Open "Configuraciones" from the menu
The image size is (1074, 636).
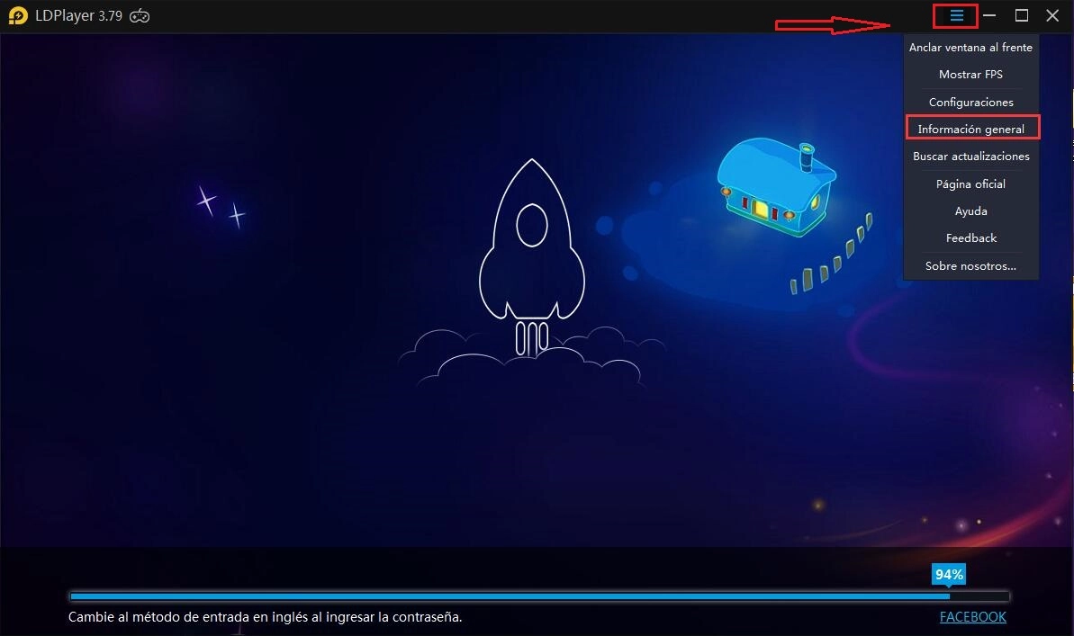(x=970, y=102)
